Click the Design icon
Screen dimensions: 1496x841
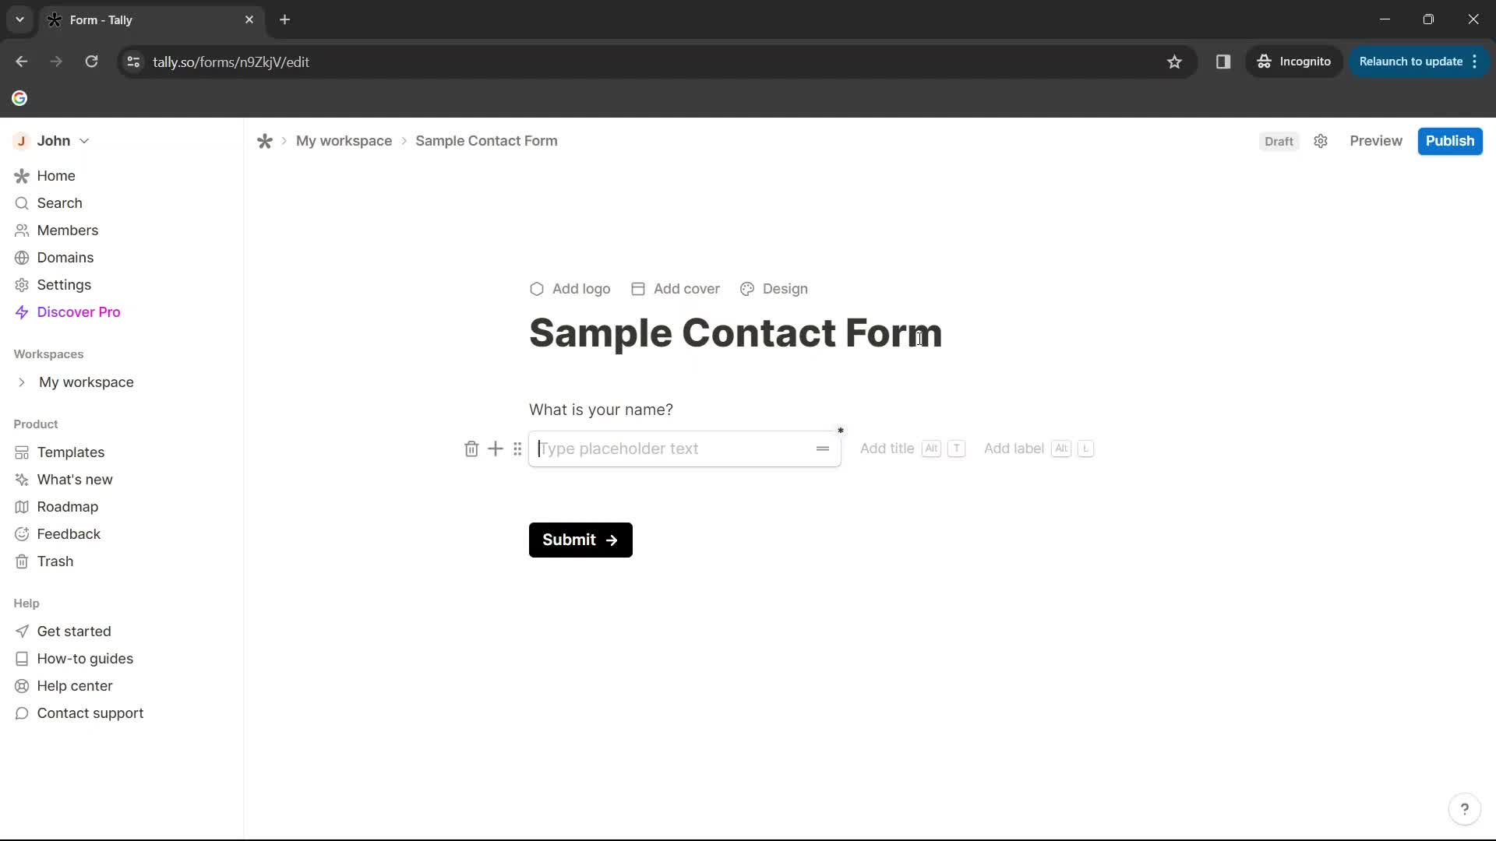[747, 289]
